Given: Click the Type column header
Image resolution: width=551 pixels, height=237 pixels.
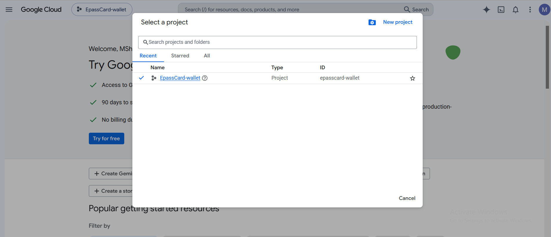Looking at the screenshot, I should tap(277, 68).
